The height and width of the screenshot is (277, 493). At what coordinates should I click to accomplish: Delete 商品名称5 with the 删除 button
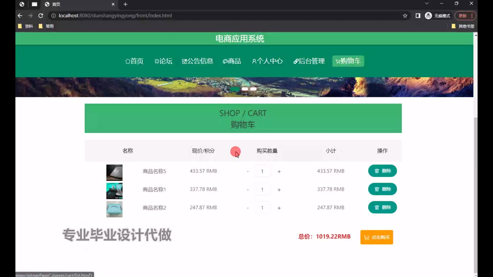click(x=382, y=171)
